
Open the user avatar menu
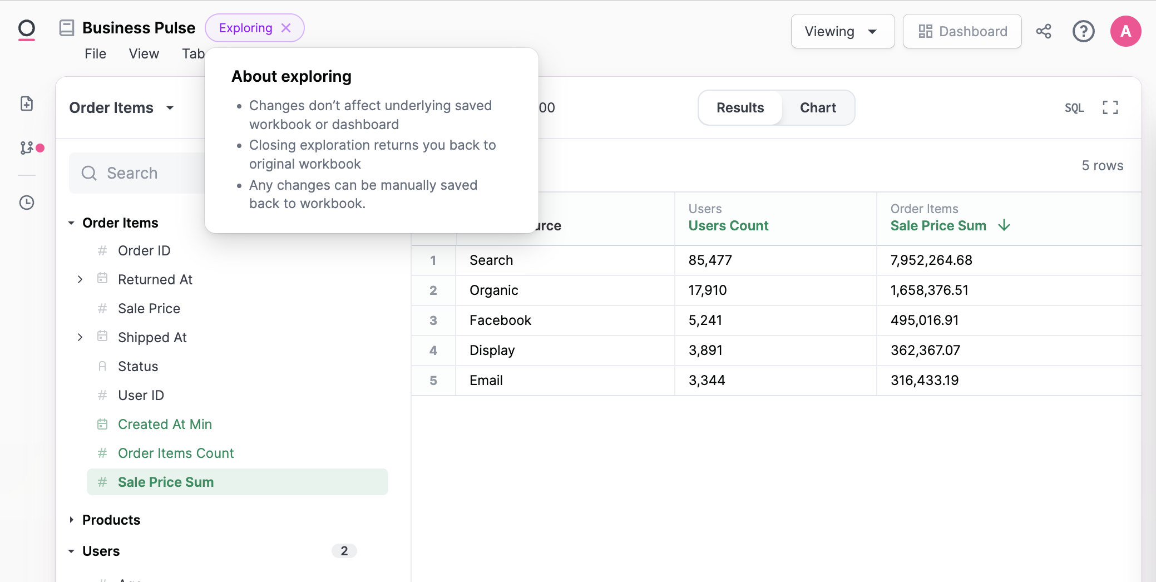click(x=1125, y=31)
